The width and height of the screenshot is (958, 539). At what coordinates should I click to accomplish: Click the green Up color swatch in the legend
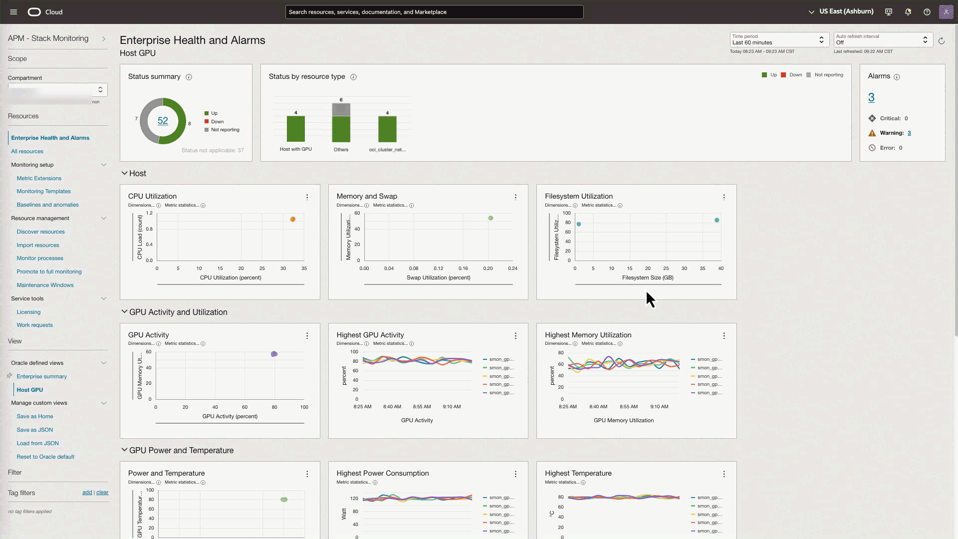coord(765,75)
